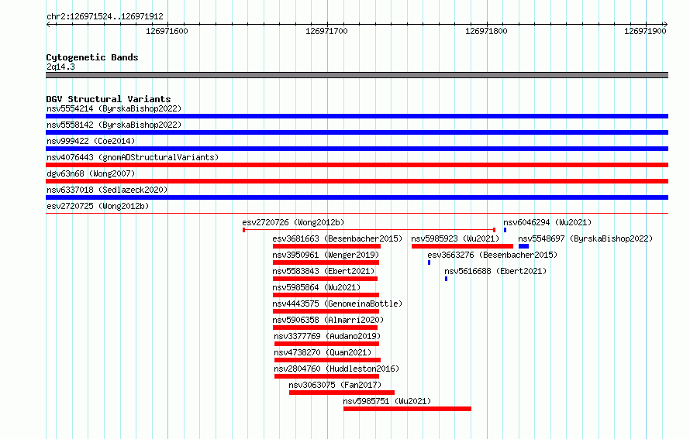Click nsv5906358 (Almarri2020) label
This screenshot has width=690, height=439.
pos(328,320)
